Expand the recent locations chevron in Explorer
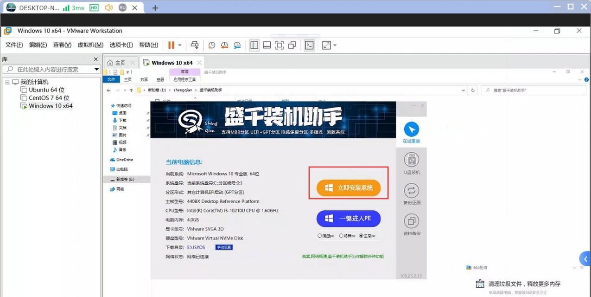591x297 pixels. click(124, 90)
